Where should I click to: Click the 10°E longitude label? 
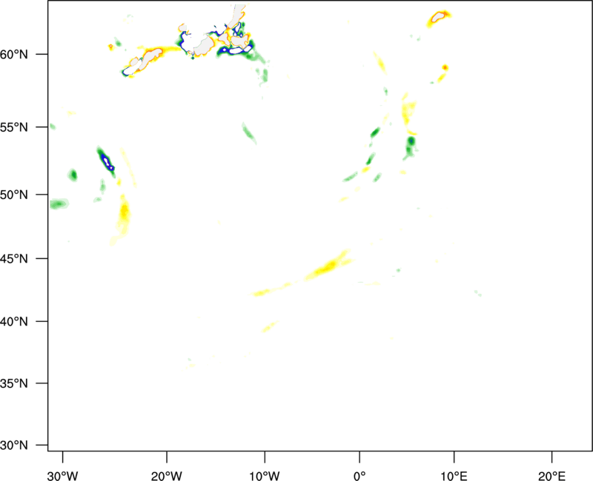pyautogui.click(x=454, y=476)
